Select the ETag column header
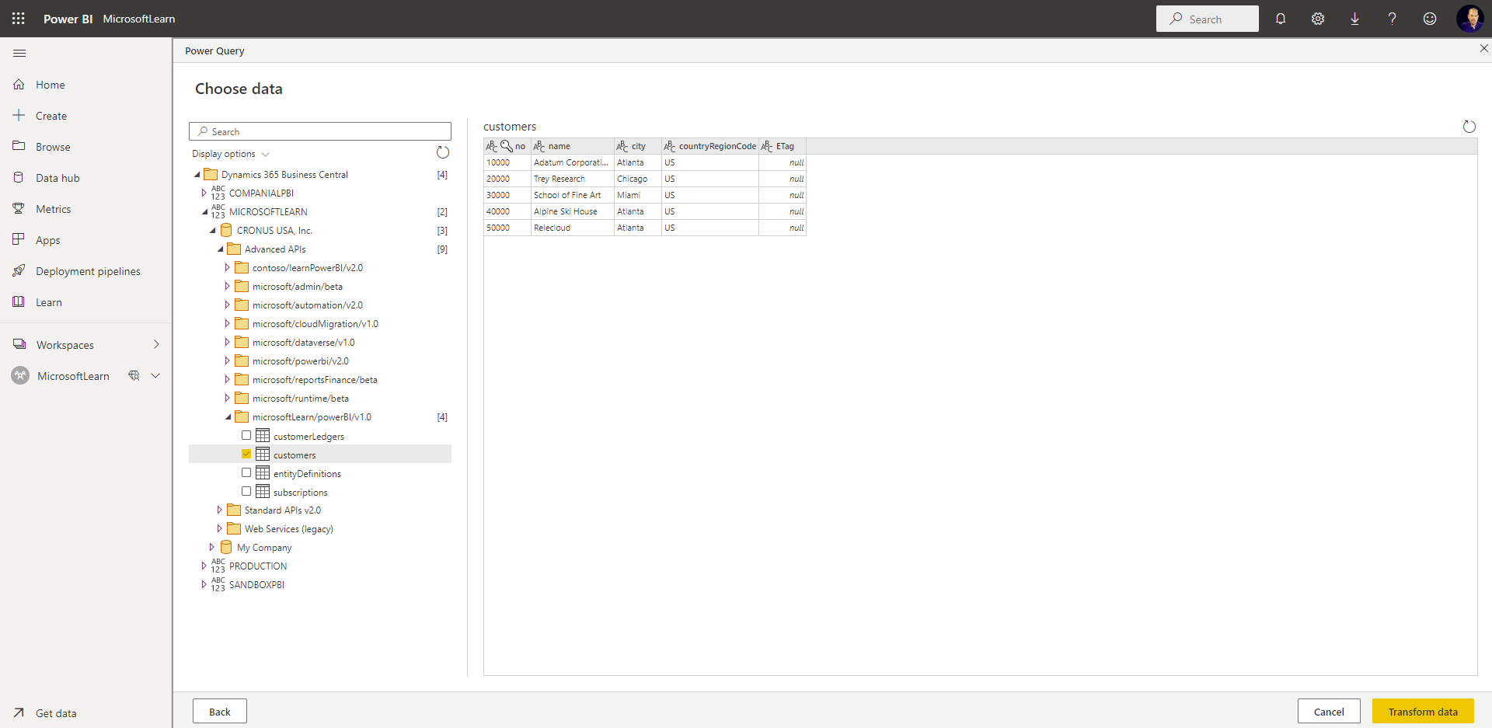 (783, 146)
